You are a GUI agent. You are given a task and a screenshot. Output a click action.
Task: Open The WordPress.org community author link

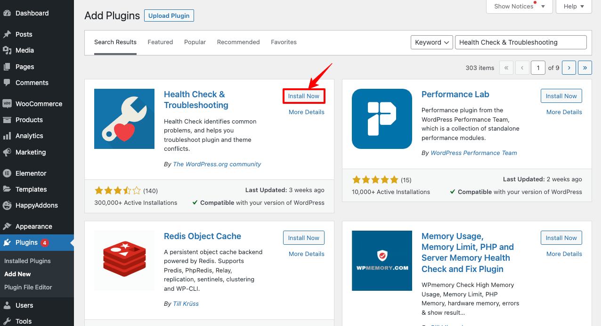[217, 164]
